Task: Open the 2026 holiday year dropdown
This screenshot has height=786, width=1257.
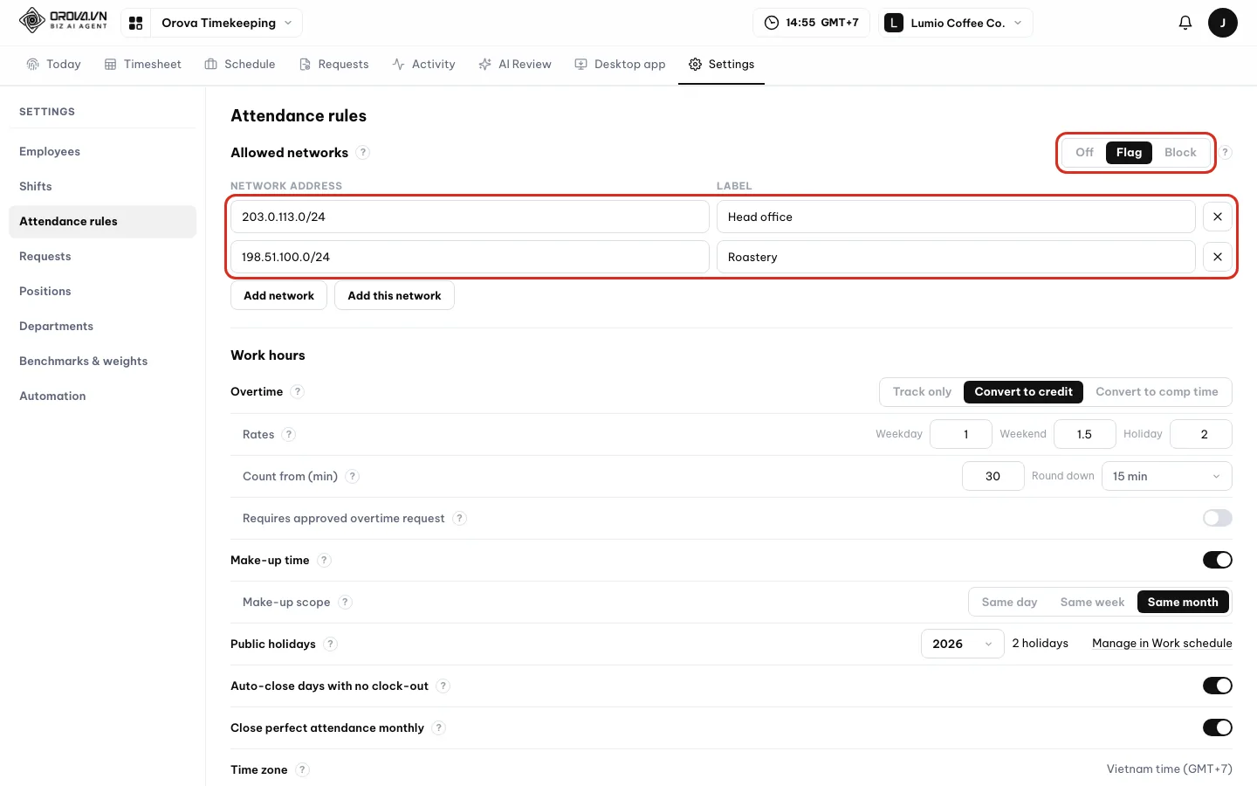Action: click(x=962, y=644)
